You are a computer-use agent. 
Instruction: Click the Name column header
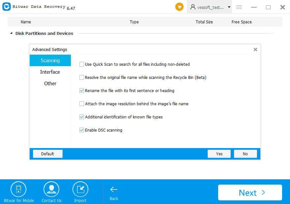point(26,22)
